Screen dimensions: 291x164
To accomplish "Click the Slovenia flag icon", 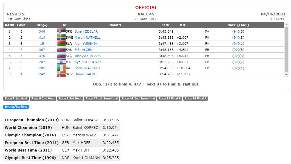I will click(61, 56).
